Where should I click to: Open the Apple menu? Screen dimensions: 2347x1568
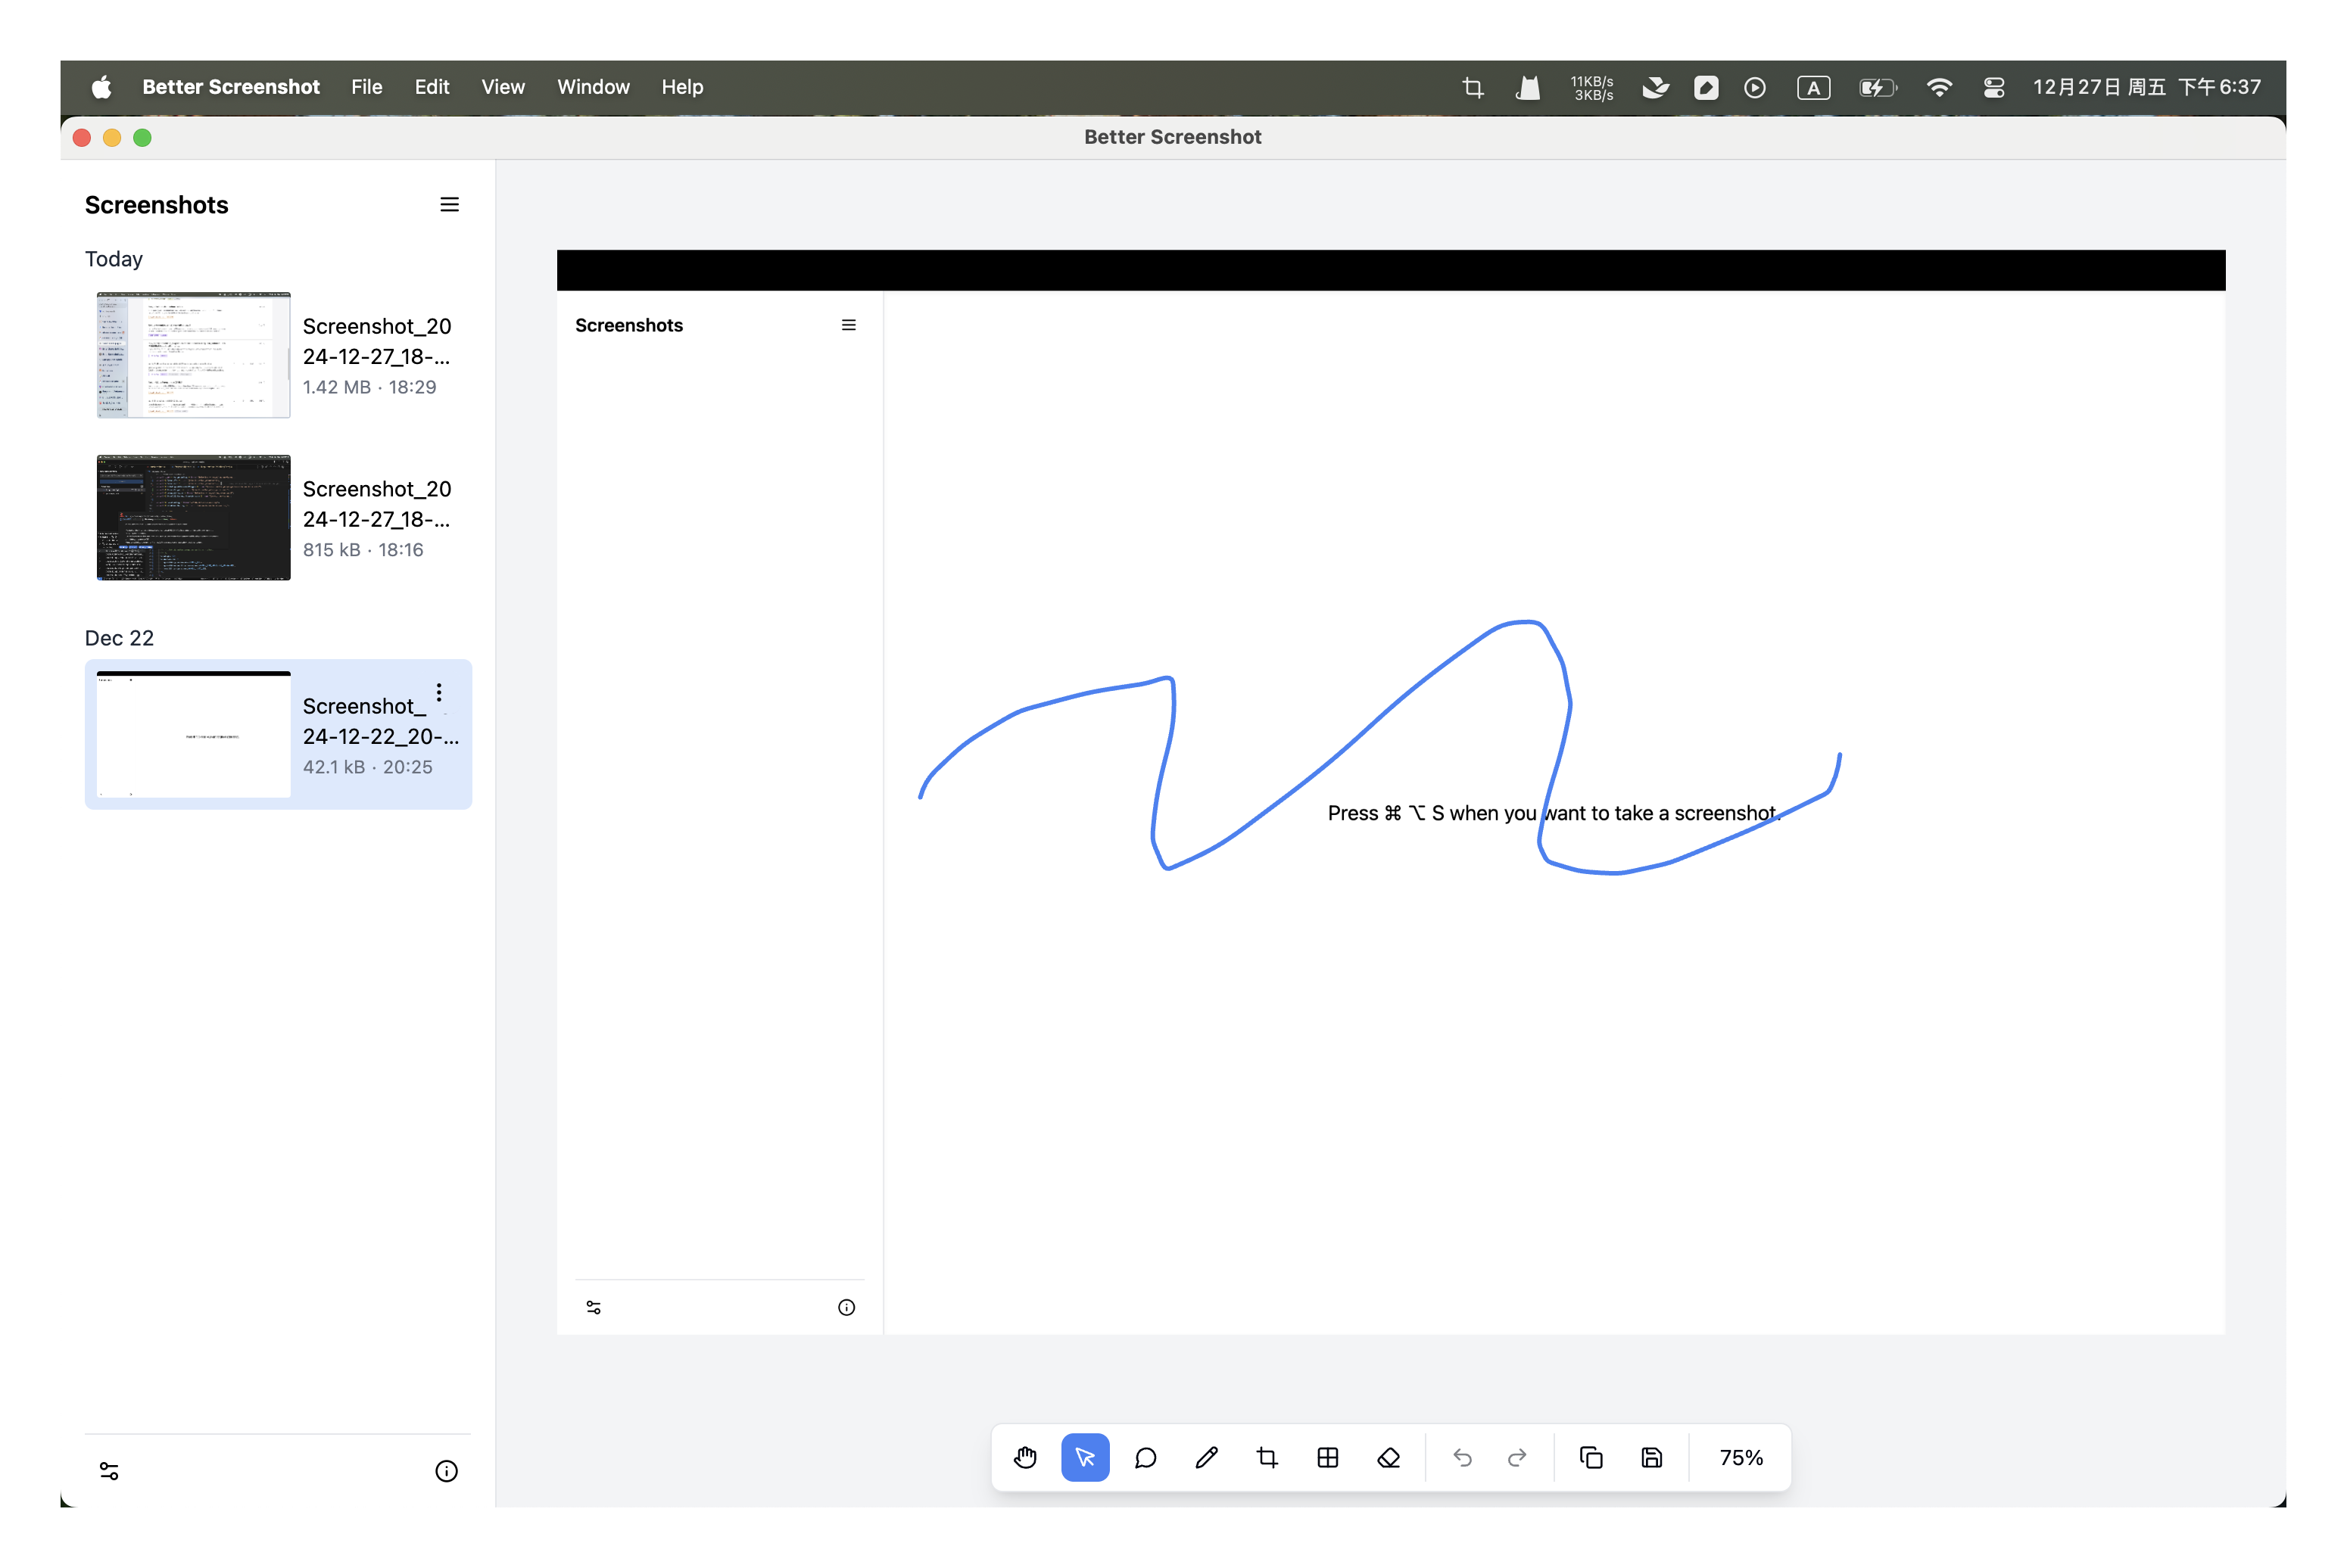pyautogui.click(x=101, y=87)
